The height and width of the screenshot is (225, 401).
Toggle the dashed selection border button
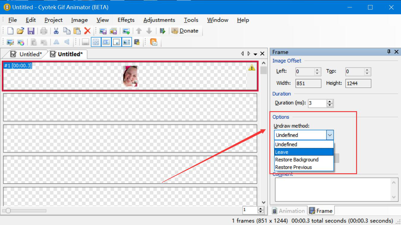[x=116, y=42]
